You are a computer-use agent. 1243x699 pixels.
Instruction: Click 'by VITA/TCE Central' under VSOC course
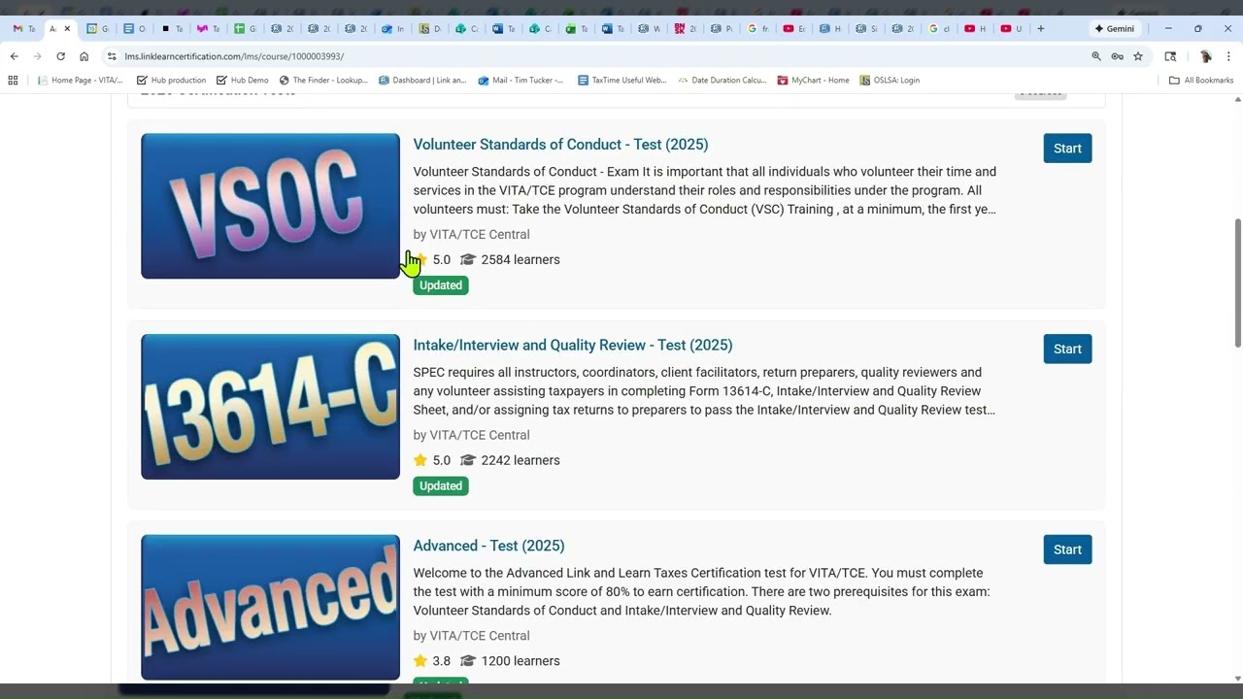coord(471,235)
